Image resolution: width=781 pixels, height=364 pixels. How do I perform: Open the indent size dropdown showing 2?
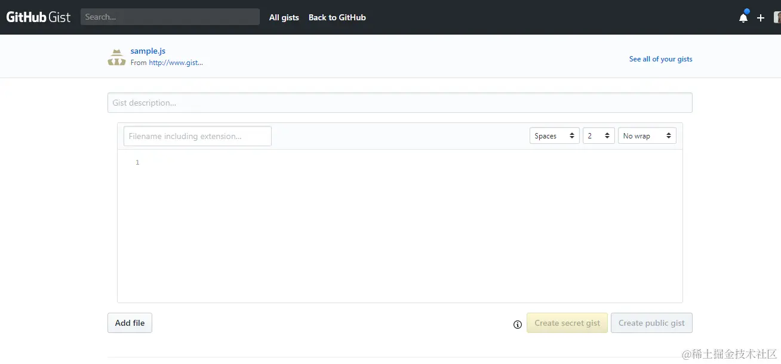point(598,135)
